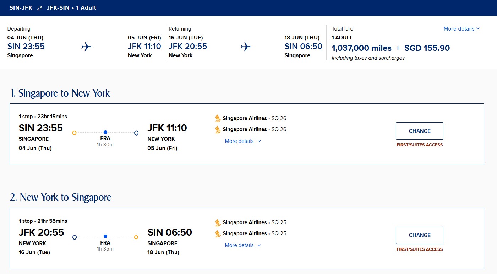Click the departing flight airplane icon
Screen dimensions: 497x274
[x=86, y=47]
